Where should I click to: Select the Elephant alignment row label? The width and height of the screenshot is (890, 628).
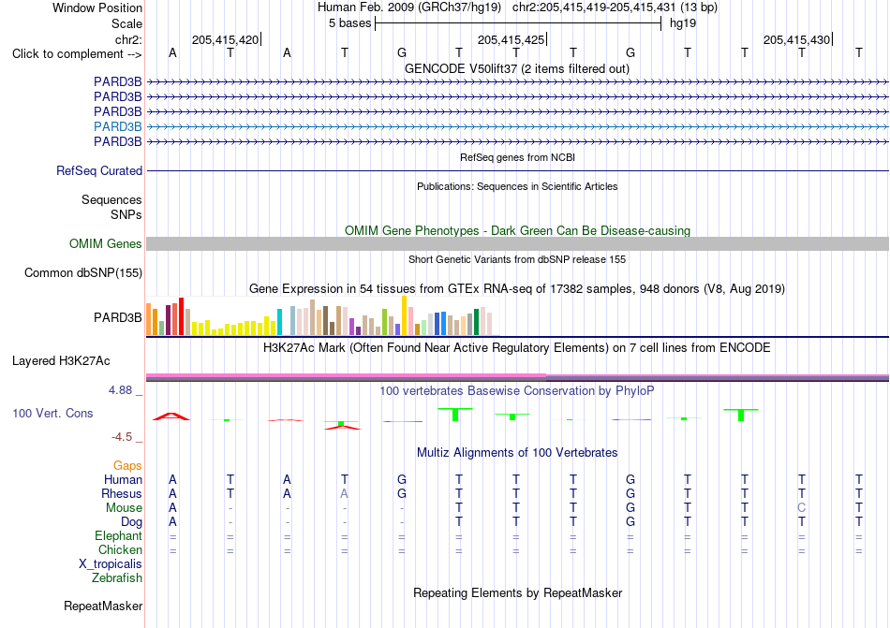(x=119, y=535)
